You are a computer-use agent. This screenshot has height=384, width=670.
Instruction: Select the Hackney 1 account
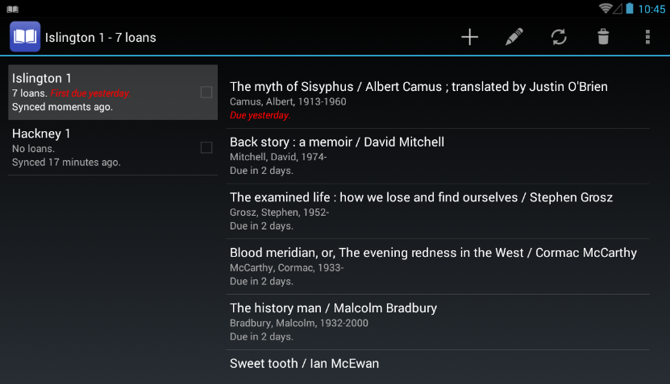(x=97, y=148)
